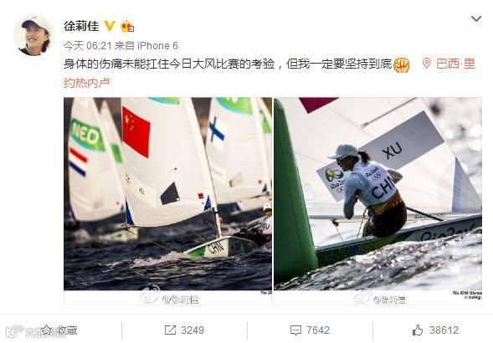Click the profile avatar of 徐莉佳

[33, 36]
